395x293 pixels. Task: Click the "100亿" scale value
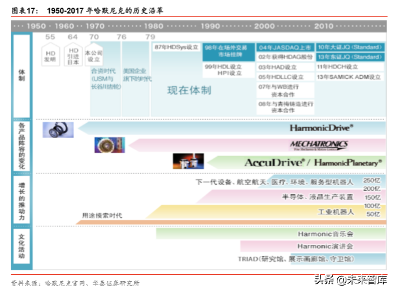pos(372,206)
